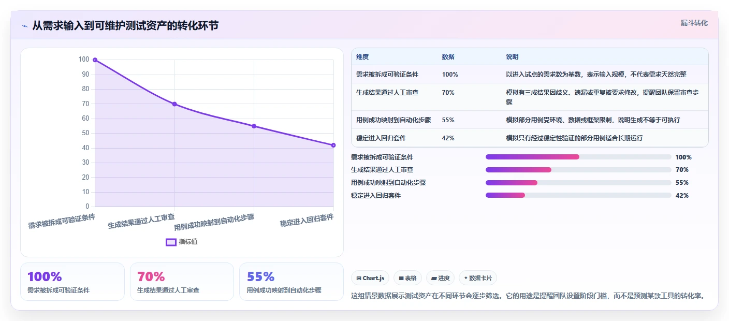Click the panel title 从需求输入到可维护测试资产的转化环节
Viewport: 729px width, 321px height.
125,26
